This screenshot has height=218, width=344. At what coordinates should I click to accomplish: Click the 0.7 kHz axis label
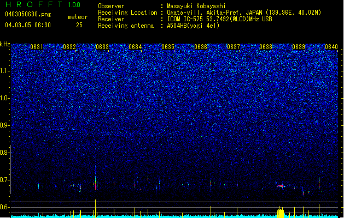(5, 180)
